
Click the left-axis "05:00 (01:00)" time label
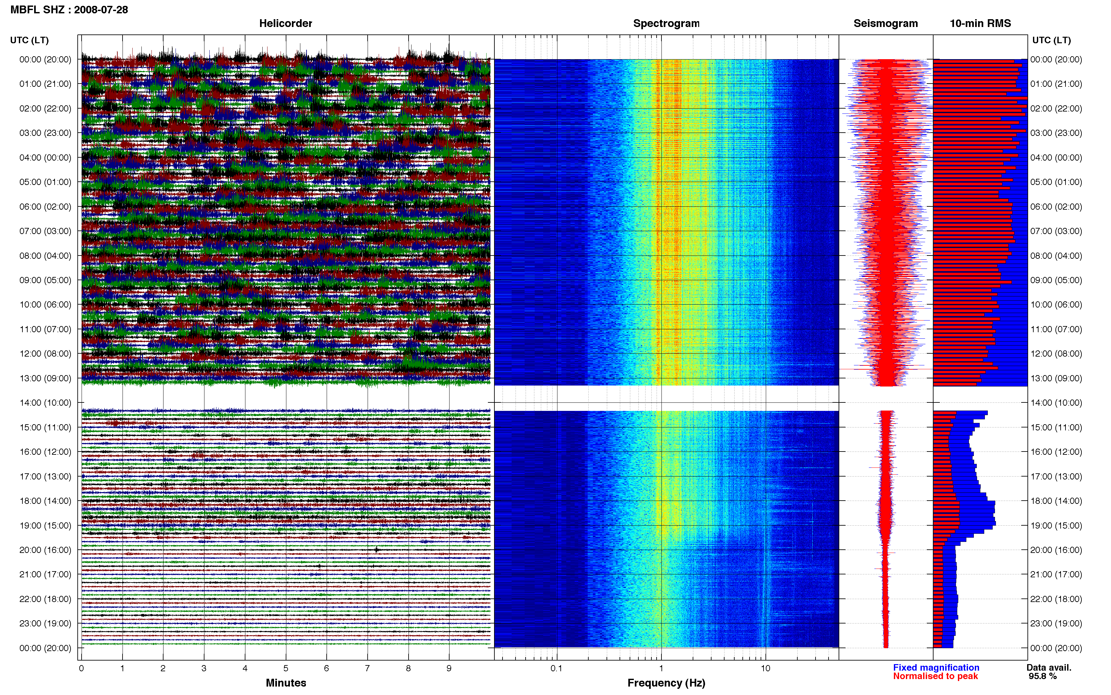tap(46, 182)
